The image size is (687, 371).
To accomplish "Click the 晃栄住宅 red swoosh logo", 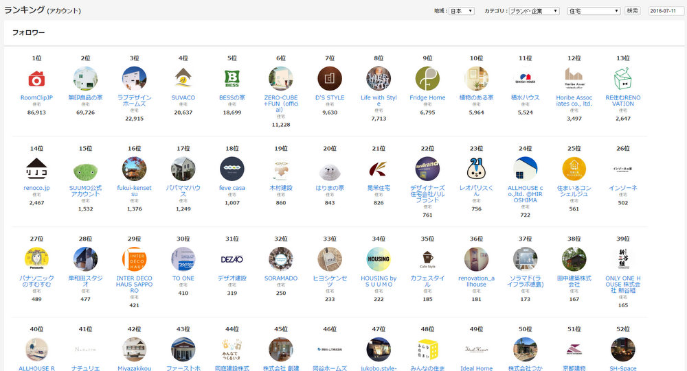I will point(379,169).
